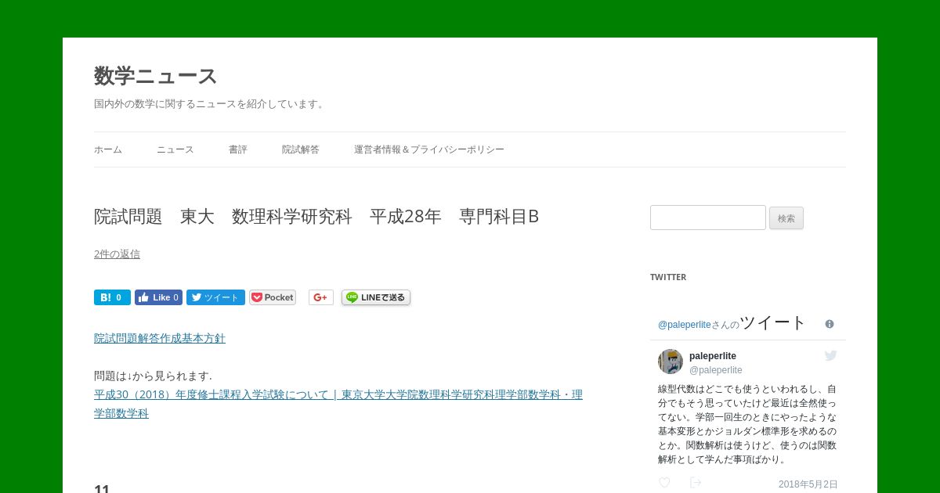Screen dimensions: 940x493
Task: Click the @paleperlite handle under the tweet author name
Action: pos(716,370)
